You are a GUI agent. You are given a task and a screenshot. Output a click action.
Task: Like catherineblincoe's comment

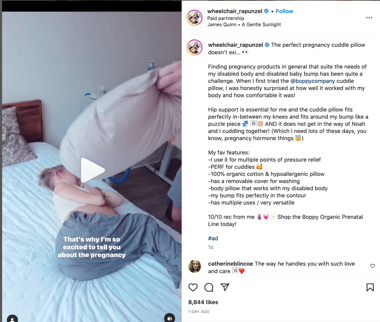tap(373, 266)
